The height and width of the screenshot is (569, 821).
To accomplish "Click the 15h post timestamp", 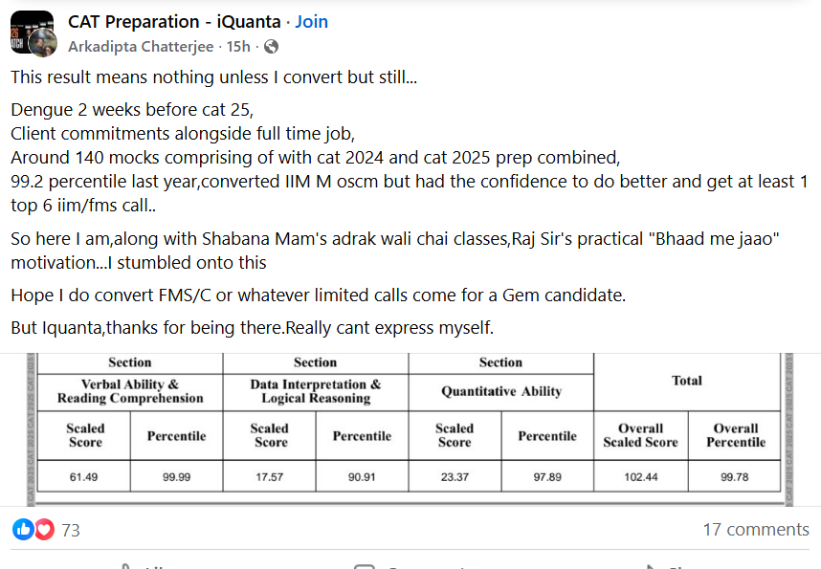I will pos(238,46).
